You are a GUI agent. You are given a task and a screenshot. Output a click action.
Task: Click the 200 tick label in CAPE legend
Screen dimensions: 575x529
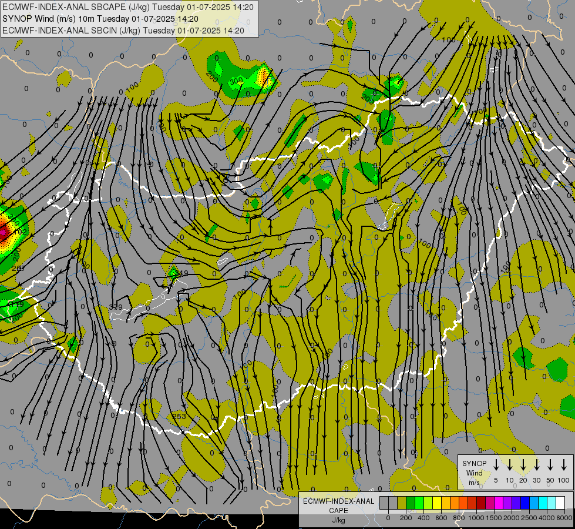[406, 518]
